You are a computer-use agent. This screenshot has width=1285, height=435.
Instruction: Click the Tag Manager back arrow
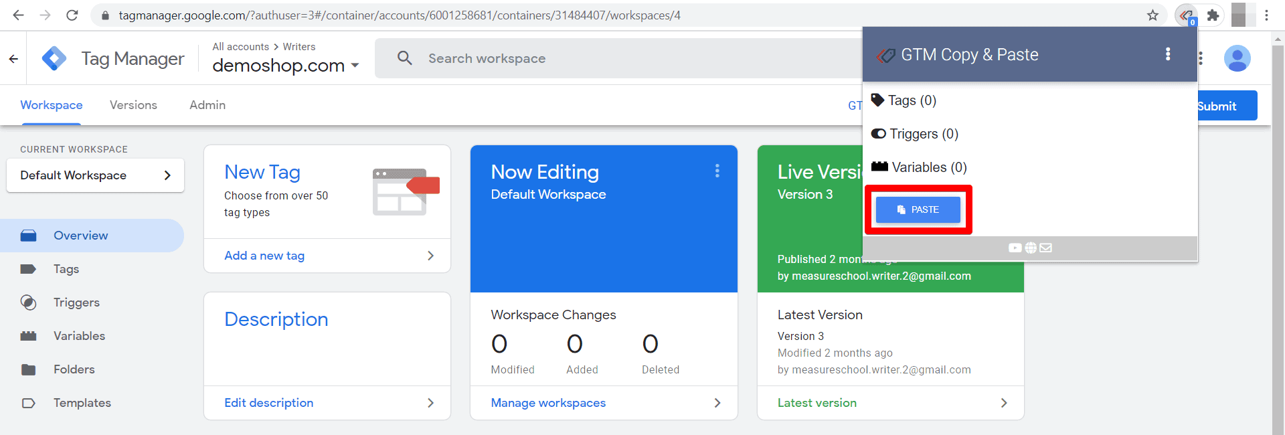(x=13, y=59)
